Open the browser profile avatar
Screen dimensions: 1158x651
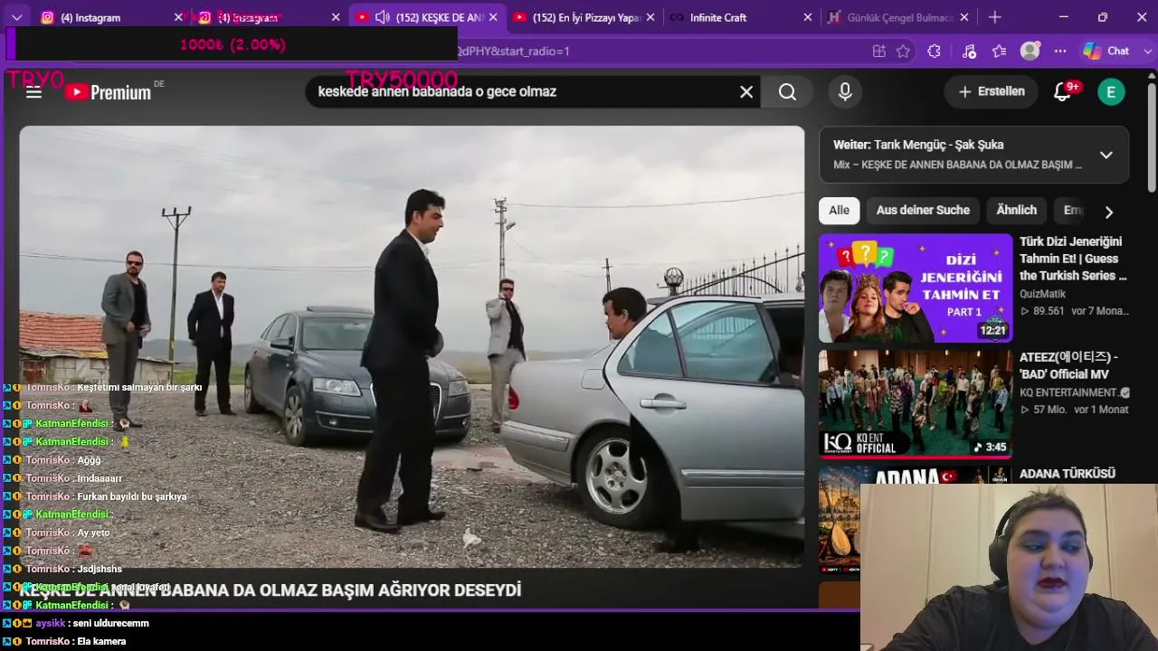pos(1030,52)
